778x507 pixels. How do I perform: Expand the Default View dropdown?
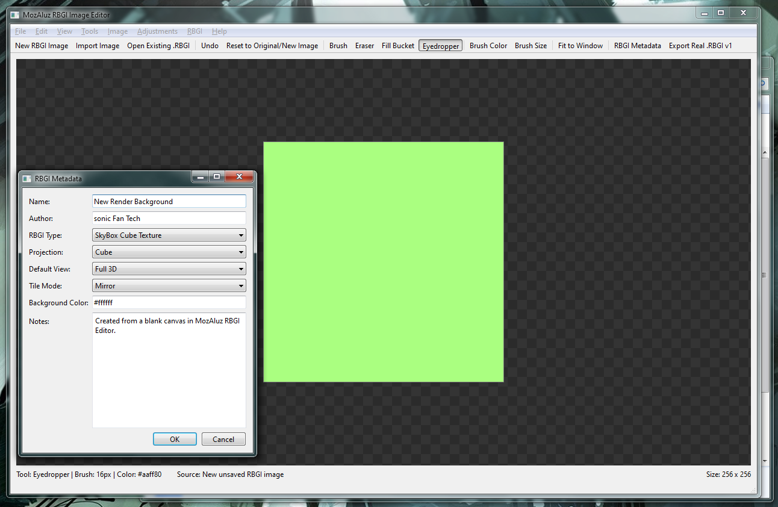click(x=169, y=269)
